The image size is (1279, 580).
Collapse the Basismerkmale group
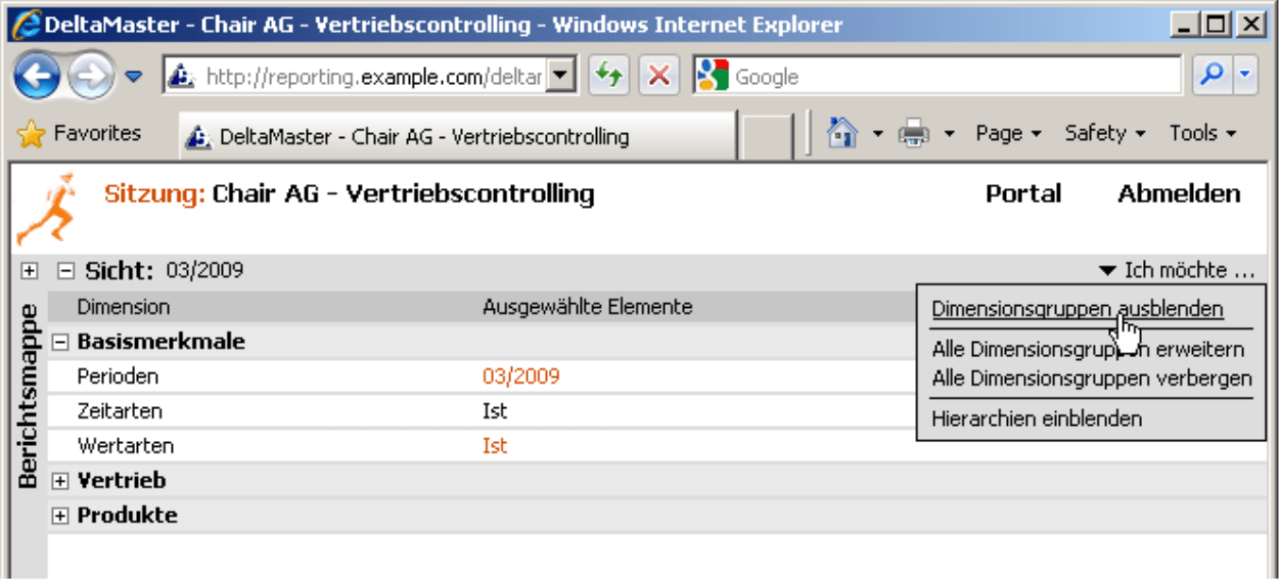pos(60,342)
